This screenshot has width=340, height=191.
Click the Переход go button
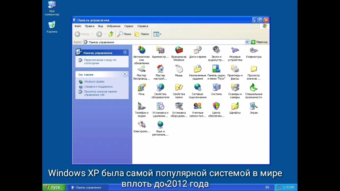[259, 42]
